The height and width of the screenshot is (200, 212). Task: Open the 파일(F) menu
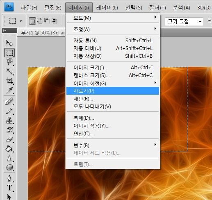(x=29, y=8)
